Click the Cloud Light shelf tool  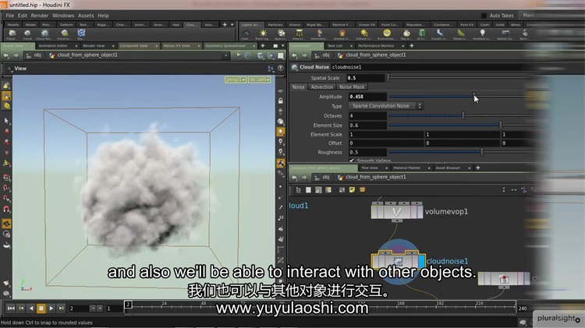64,34
